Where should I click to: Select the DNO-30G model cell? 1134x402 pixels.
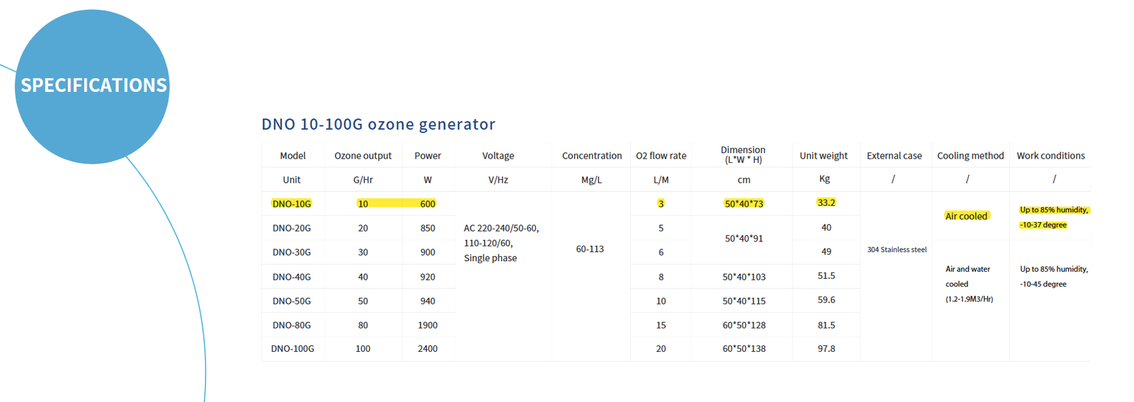[x=291, y=252]
